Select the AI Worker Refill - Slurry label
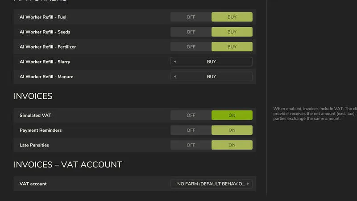357x201 pixels. (x=45, y=62)
